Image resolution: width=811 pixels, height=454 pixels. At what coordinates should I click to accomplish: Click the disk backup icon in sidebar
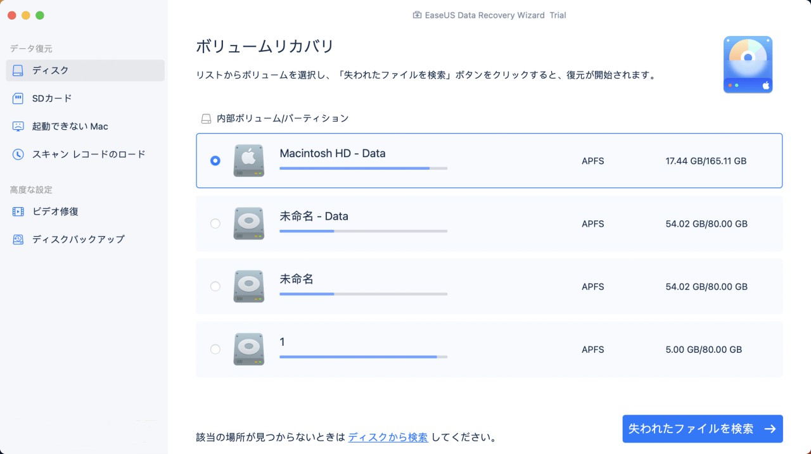coord(18,239)
